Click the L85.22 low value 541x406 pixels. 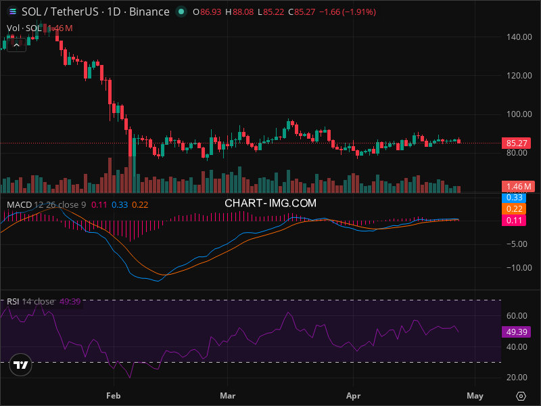pos(271,12)
